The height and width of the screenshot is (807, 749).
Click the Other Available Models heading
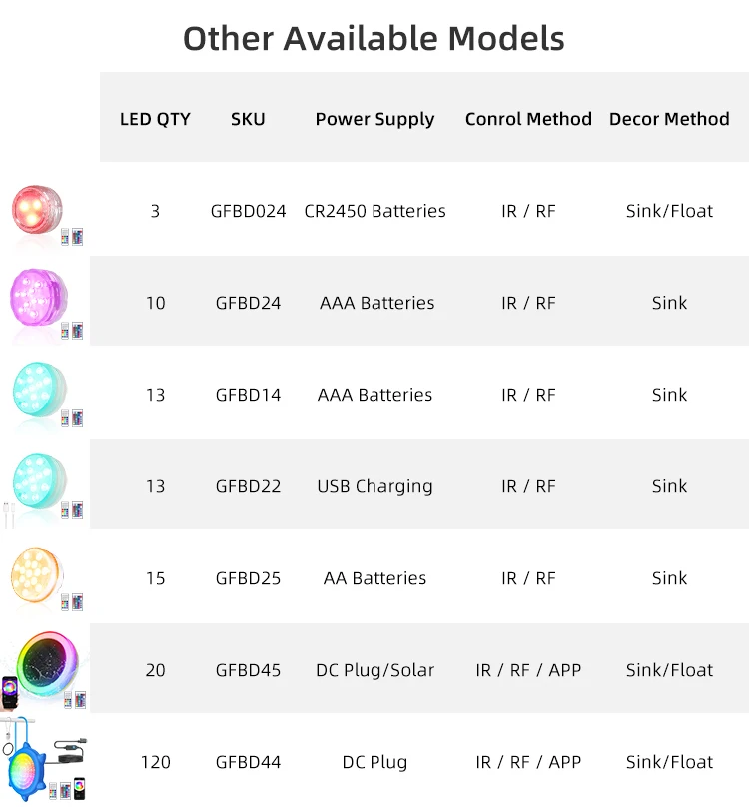tap(374, 38)
